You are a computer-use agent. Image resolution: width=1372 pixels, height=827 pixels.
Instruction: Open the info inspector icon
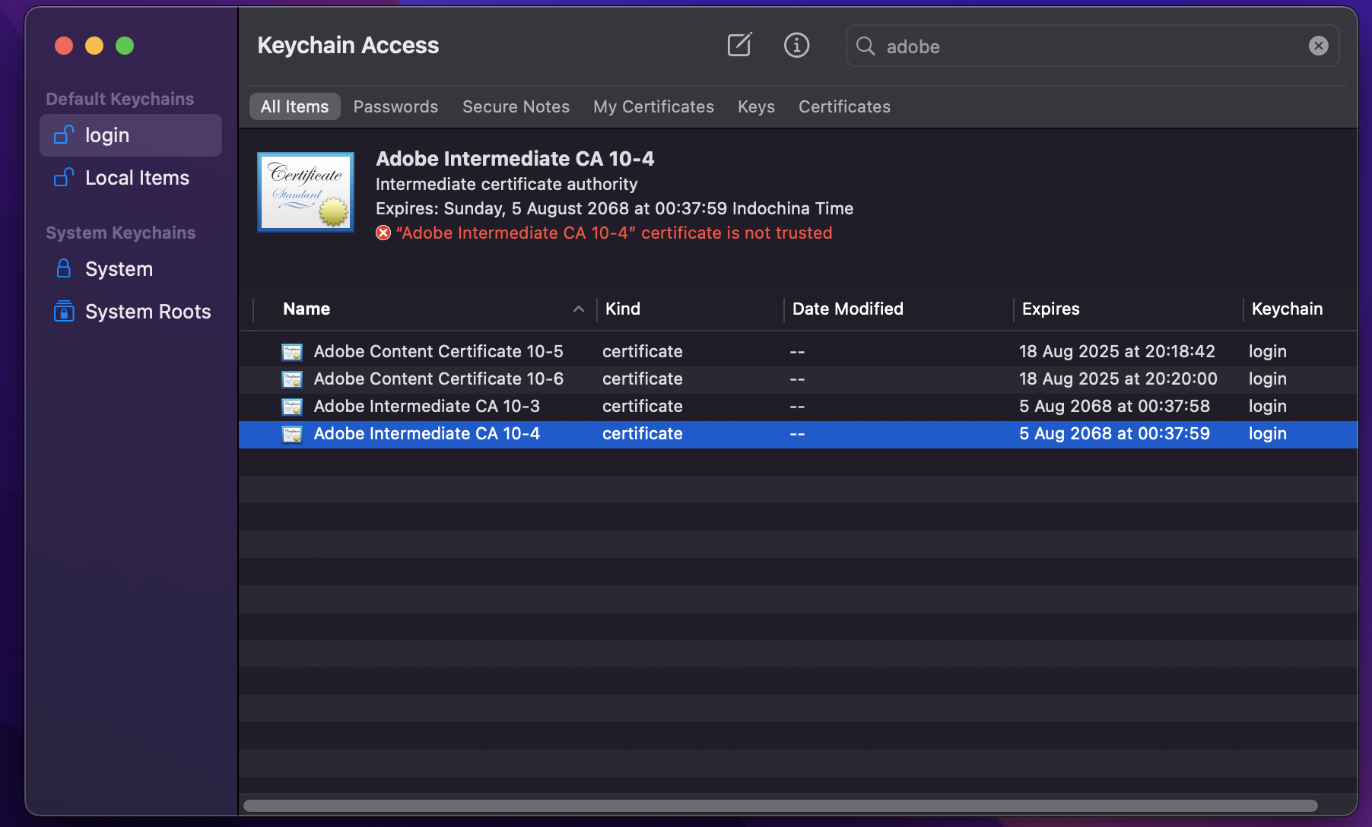(x=796, y=46)
